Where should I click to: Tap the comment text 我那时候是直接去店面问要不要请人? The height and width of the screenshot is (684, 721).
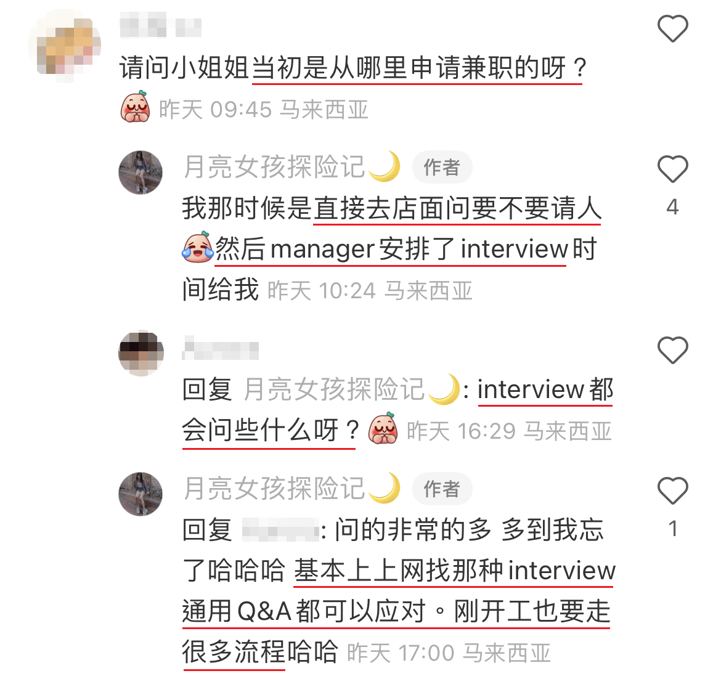(392, 208)
